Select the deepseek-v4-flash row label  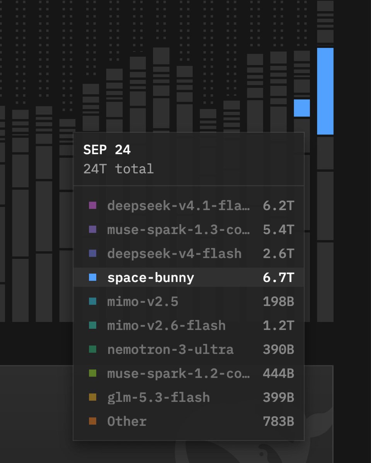(174, 253)
